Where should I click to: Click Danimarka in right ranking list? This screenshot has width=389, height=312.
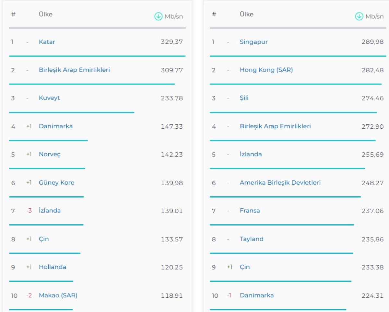[256, 295]
